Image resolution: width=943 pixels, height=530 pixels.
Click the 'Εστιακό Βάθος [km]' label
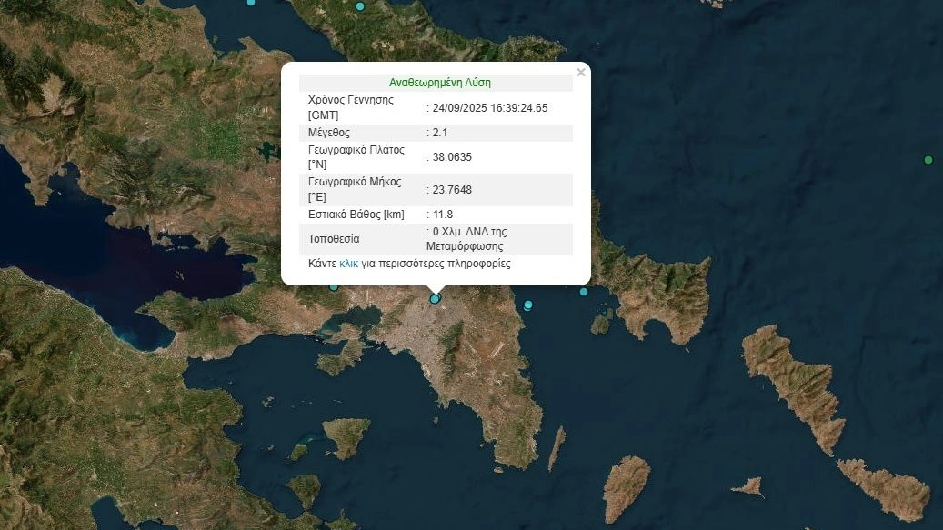[356, 215]
